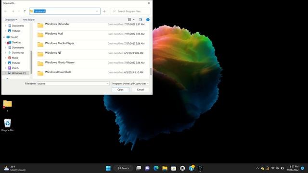The width and height of the screenshot is (308, 173).
Task: Expand the address bar history dropdown
Action: point(97,11)
